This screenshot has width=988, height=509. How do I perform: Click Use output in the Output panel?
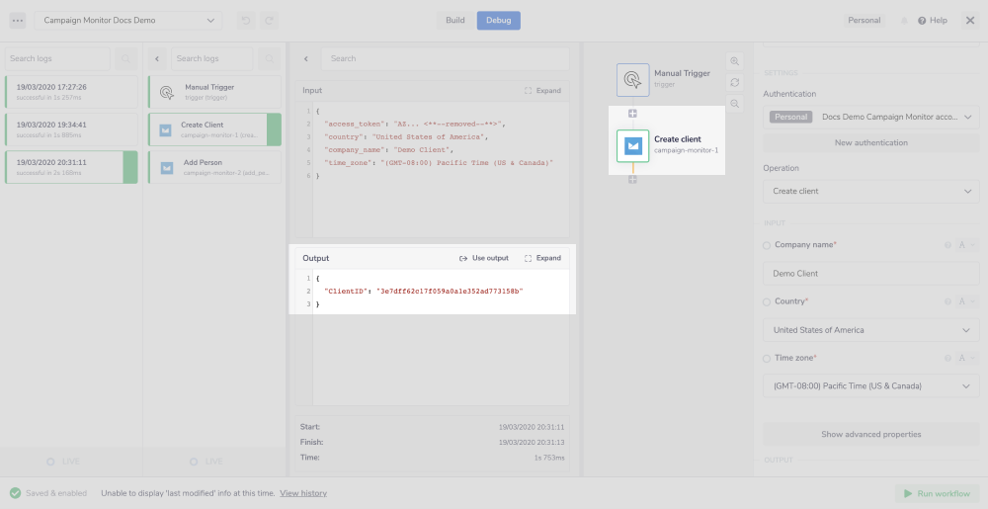[x=484, y=258]
